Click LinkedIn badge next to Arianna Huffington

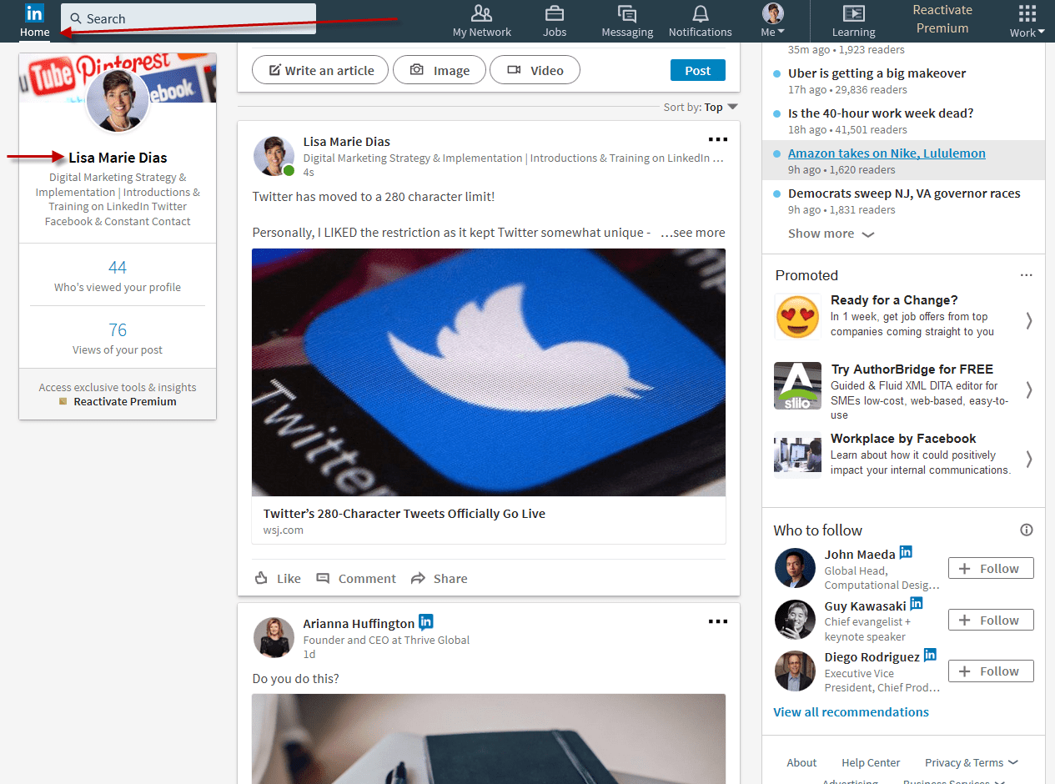coord(426,621)
